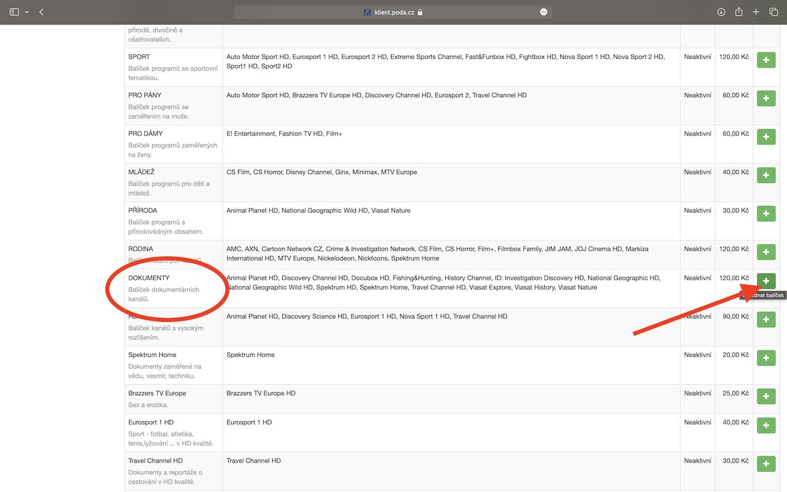Click RODINA channel list starting with AMC

click(x=437, y=253)
